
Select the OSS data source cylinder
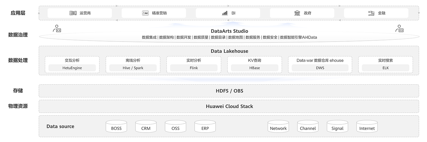coord(175,127)
